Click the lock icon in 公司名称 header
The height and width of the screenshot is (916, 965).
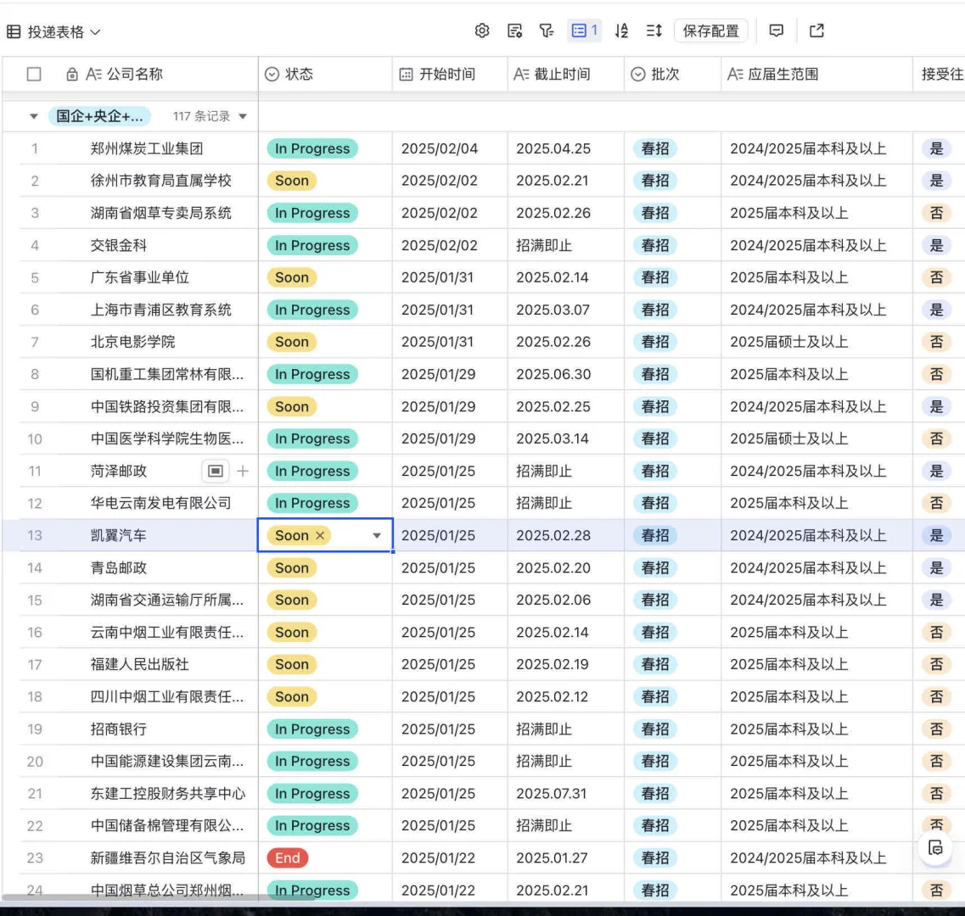coord(72,75)
